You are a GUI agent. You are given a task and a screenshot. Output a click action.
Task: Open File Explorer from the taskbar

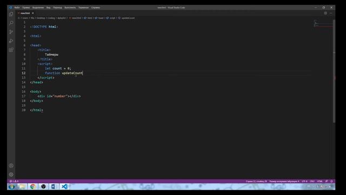pyautogui.click(x=22, y=186)
